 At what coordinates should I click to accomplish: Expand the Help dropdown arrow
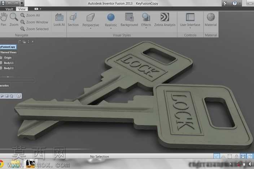(x=240, y=3)
